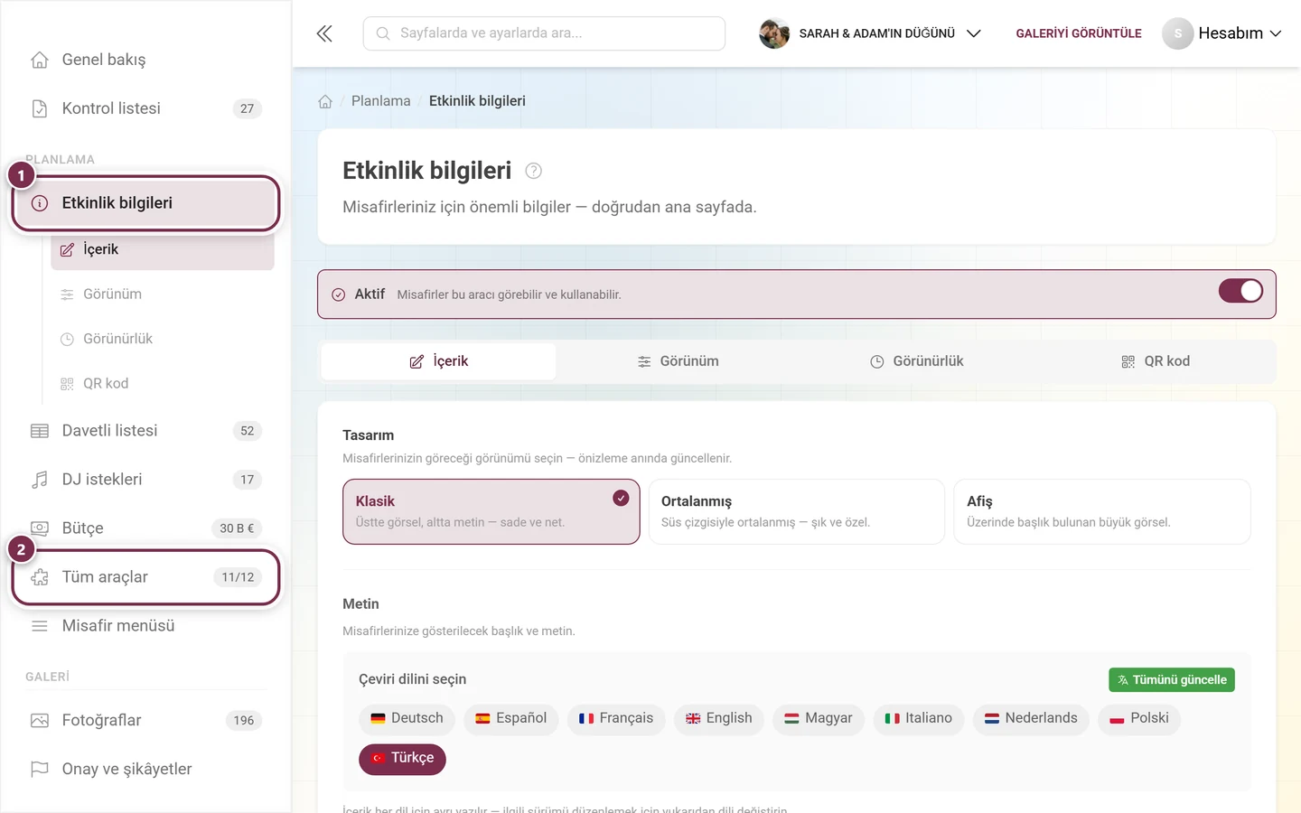Open QR kod sub-item in the sidebar
This screenshot has height=813, width=1301.
[x=163, y=384]
